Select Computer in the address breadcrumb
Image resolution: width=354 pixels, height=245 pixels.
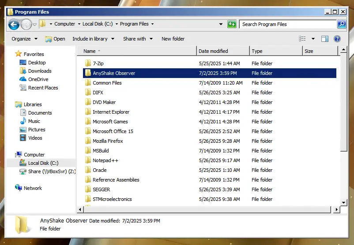tap(64, 24)
